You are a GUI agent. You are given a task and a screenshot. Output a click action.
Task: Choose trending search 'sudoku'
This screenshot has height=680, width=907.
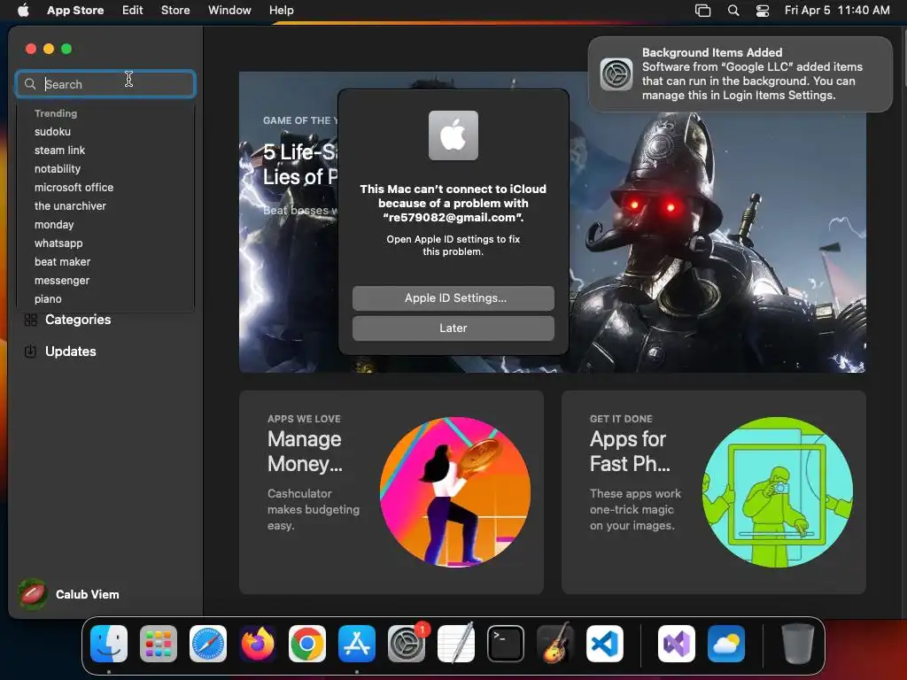pyautogui.click(x=52, y=131)
